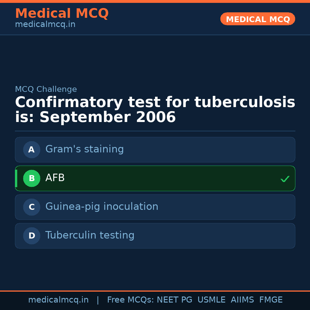Image resolution: width=310 pixels, height=310 pixels.
Task: Pick the Tuberculin testing answer text
Action: (90, 235)
